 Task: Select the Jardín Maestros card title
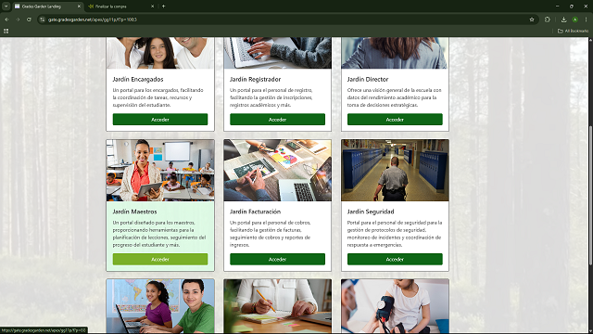click(x=134, y=212)
